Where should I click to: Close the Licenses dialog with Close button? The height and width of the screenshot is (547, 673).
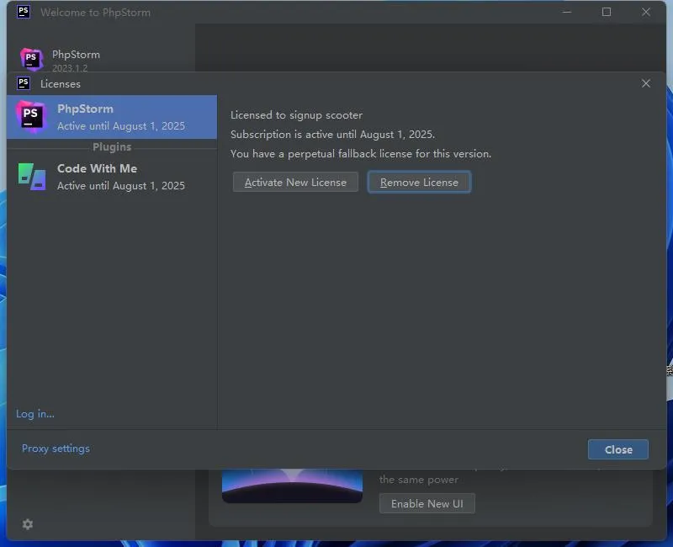[x=618, y=449]
